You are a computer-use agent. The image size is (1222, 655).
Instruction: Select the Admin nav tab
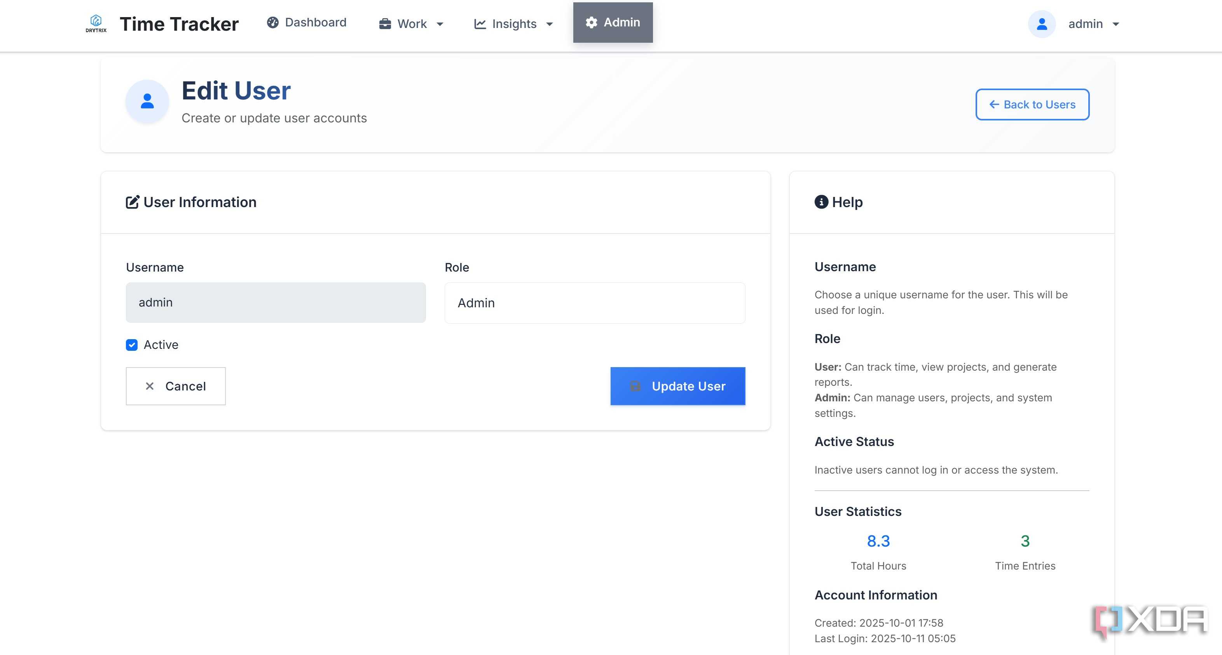pos(613,22)
